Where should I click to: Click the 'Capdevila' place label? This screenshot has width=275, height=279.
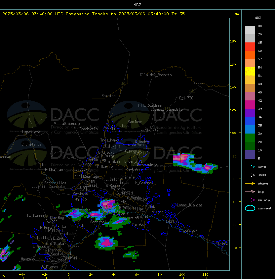pyautogui.click(x=89, y=129)
